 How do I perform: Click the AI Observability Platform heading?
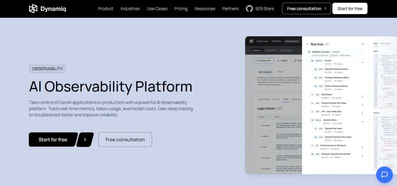click(x=110, y=86)
